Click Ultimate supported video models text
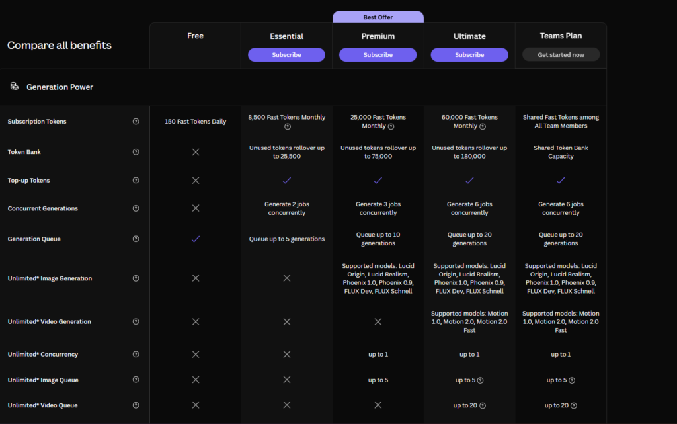Image resolution: width=677 pixels, height=424 pixels. tap(469, 321)
